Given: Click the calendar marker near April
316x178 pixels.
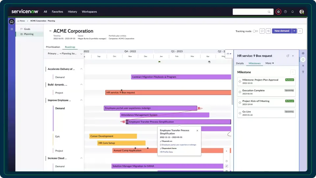Looking at the screenshot, I should coord(209,62).
